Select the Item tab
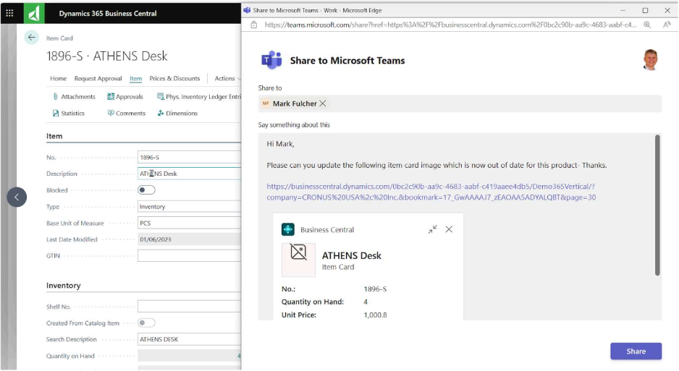The width and height of the screenshot is (679, 371). [135, 78]
